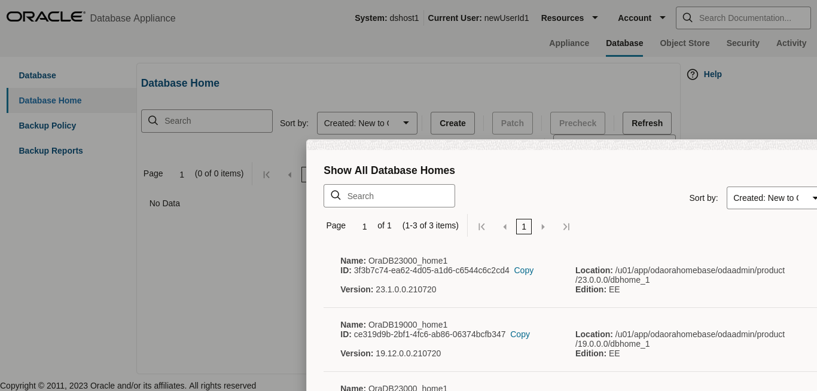The width and height of the screenshot is (817, 391).
Task: Click the 23.0.0.0/dbhome_1 location path
Action: (x=612, y=280)
